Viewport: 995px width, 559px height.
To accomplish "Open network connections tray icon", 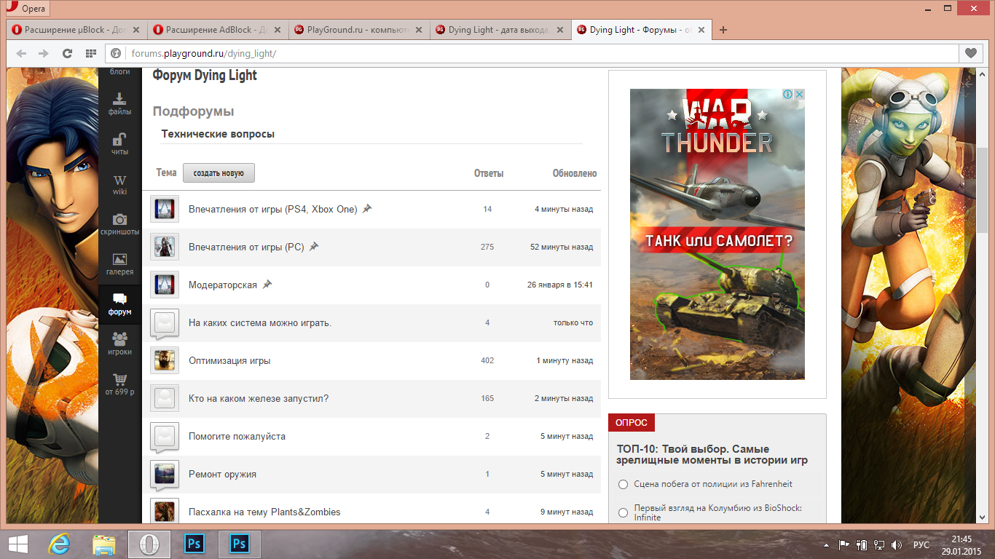I will [x=879, y=544].
